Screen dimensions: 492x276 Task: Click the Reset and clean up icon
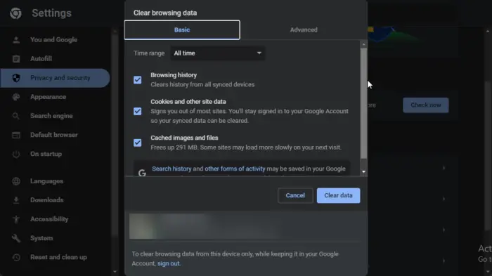click(16, 257)
